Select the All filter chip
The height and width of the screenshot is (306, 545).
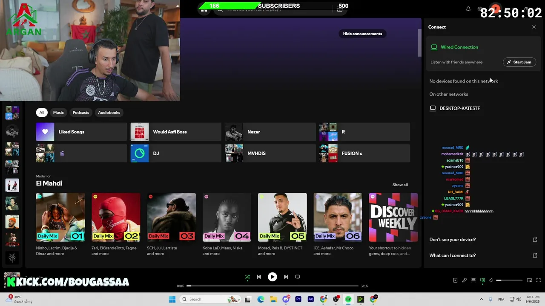coord(42,113)
